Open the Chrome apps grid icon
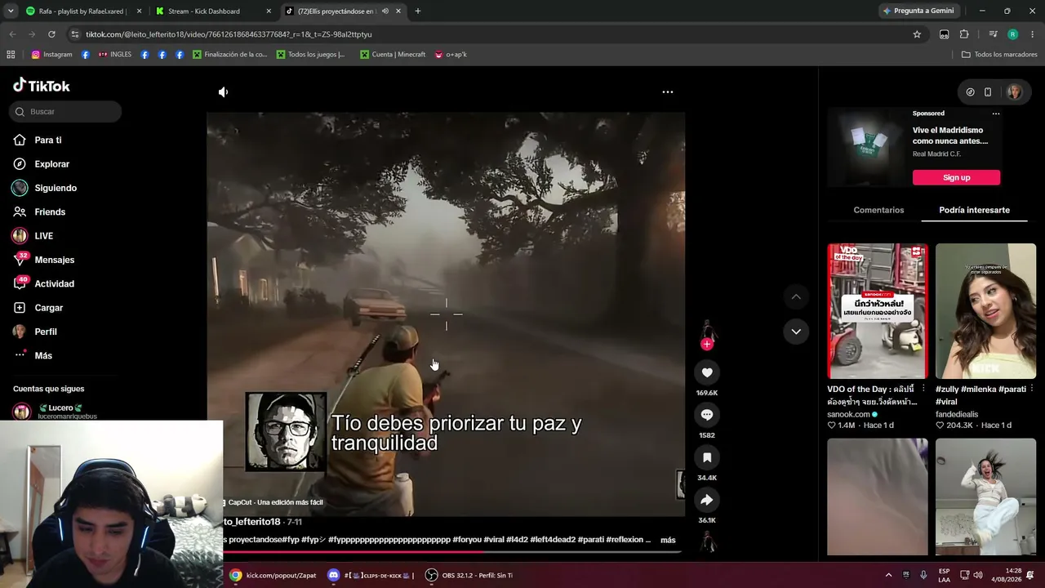This screenshot has height=588, width=1045. pos(11,55)
